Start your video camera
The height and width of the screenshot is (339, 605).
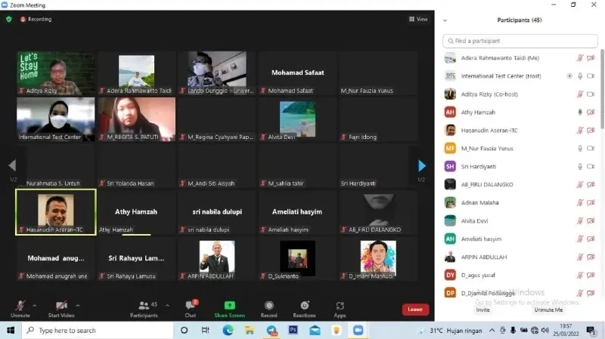[61, 306]
